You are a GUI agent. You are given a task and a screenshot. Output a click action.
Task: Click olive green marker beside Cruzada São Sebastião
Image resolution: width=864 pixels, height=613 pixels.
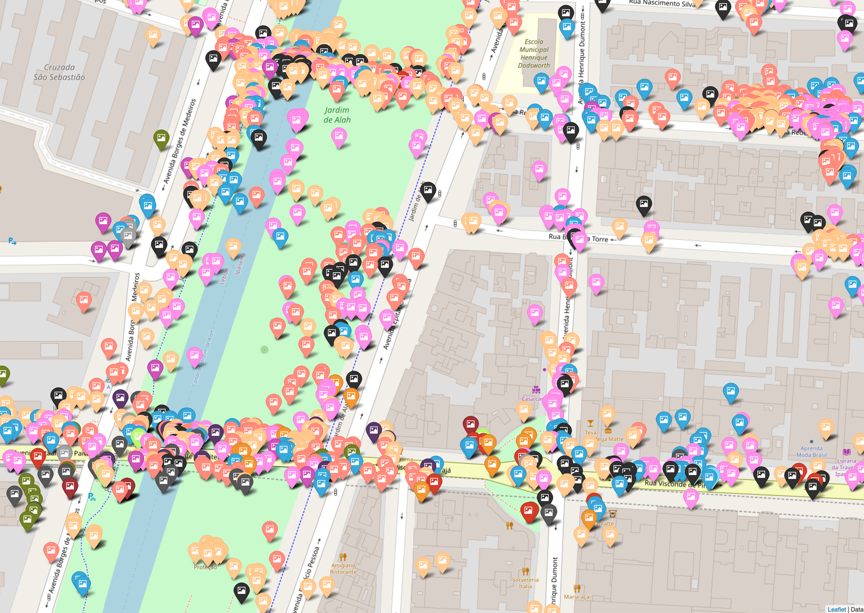161,138
